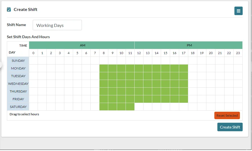Click the SATURDAY row label

[x=18, y=107]
